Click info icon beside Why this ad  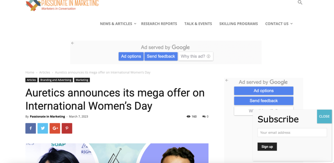point(208,56)
